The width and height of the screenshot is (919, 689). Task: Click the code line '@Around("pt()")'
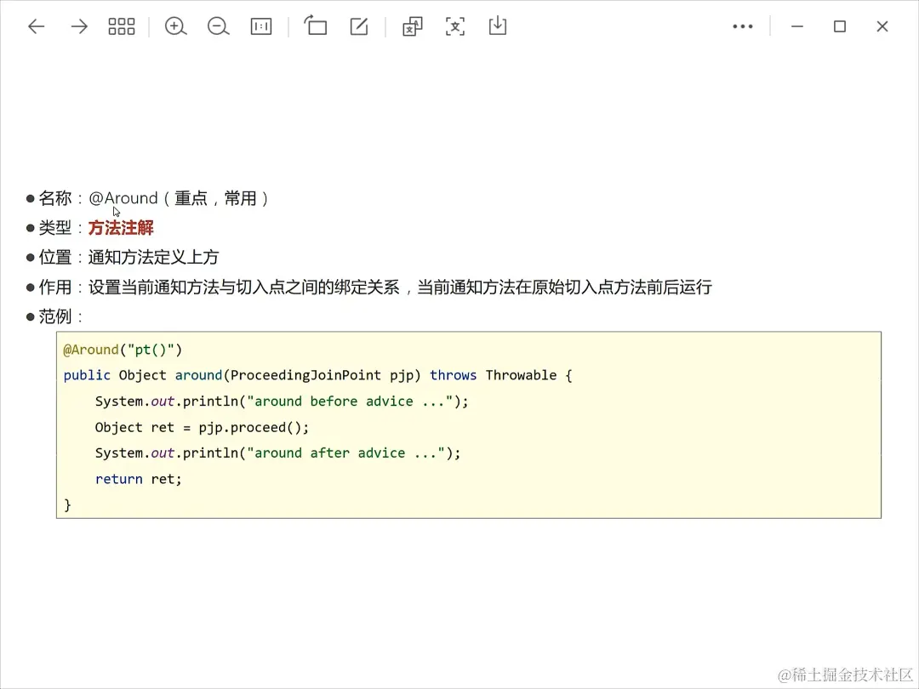tap(123, 350)
